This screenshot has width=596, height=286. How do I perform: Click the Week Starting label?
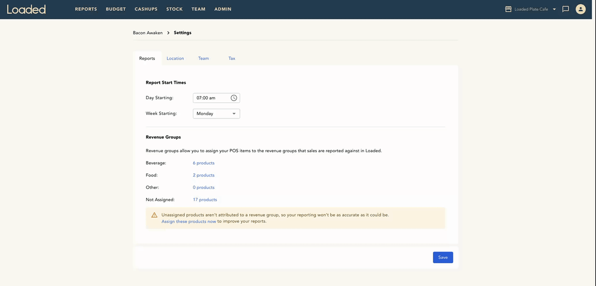[x=161, y=114]
